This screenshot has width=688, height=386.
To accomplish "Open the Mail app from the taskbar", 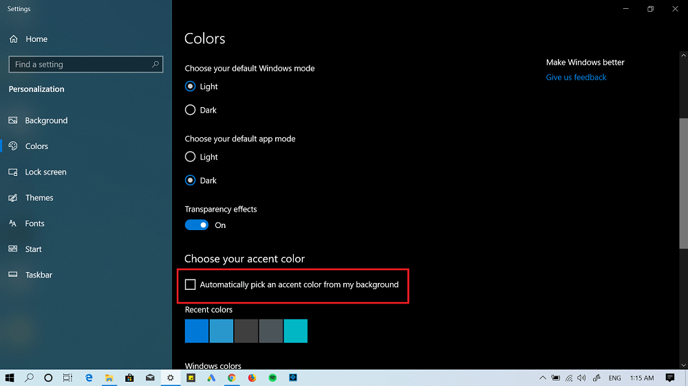I will click(150, 378).
